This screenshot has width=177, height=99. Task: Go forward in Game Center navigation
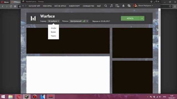[x=26, y=6]
